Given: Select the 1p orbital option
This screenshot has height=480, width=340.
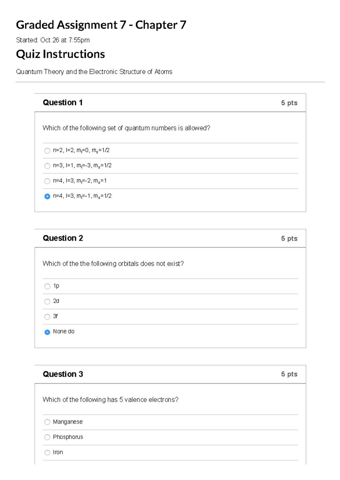Looking at the screenshot, I should point(47,286).
